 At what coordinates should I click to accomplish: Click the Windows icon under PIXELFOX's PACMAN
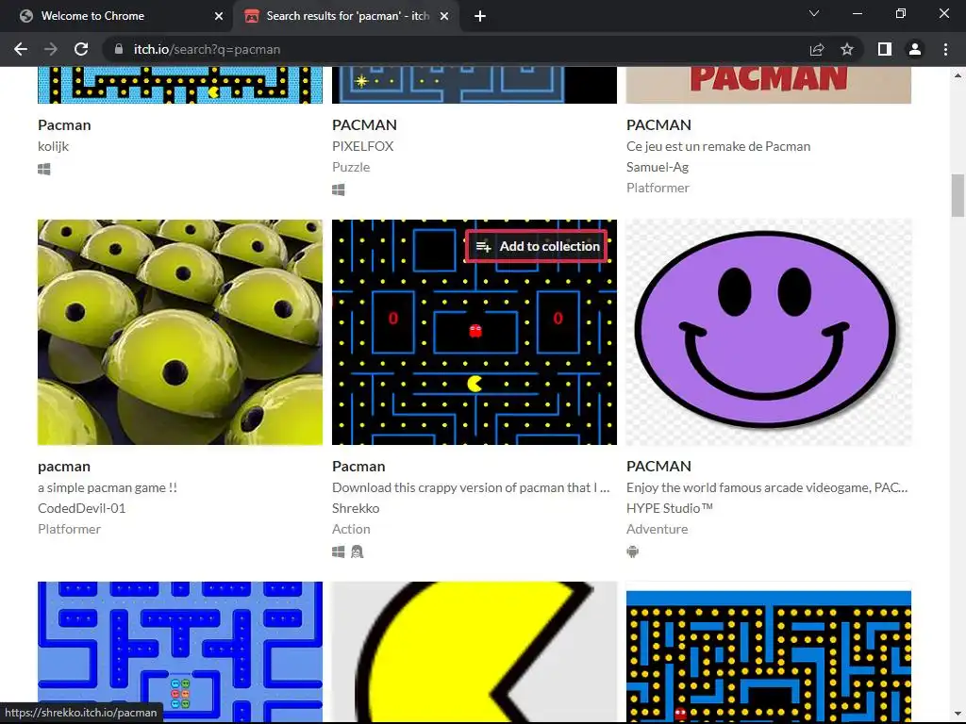[339, 190]
